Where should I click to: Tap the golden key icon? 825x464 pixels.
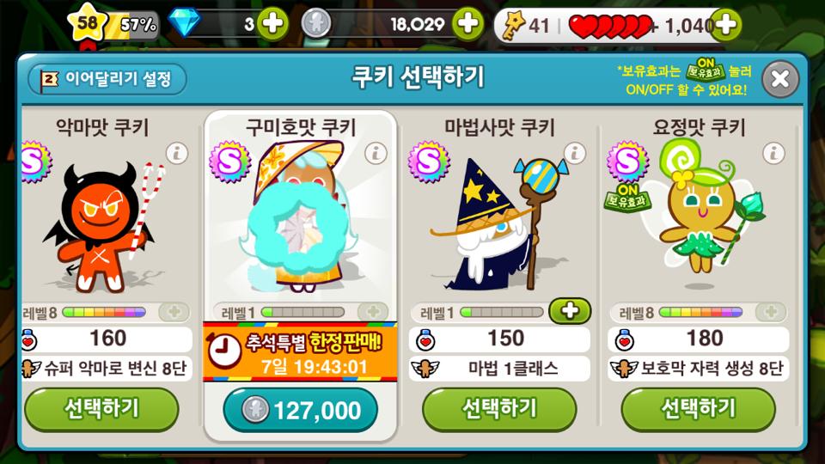pyautogui.click(x=512, y=25)
